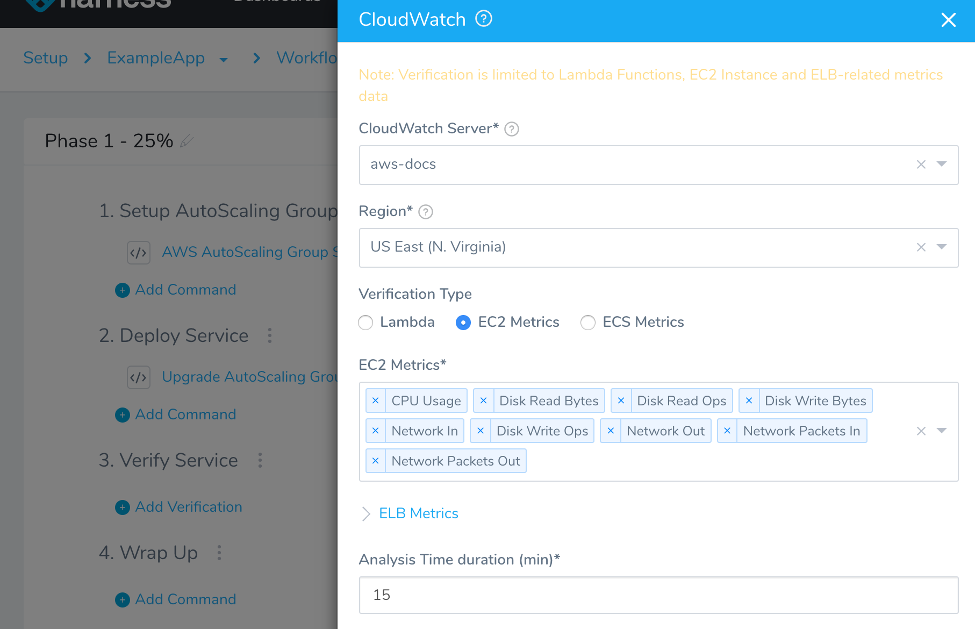This screenshot has height=629, width=975.
Task: Add Command under Wrap Up
Action: pyautogui.click(x=176, y=599)
